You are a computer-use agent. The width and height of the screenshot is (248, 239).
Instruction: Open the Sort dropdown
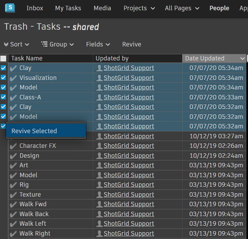17,44
